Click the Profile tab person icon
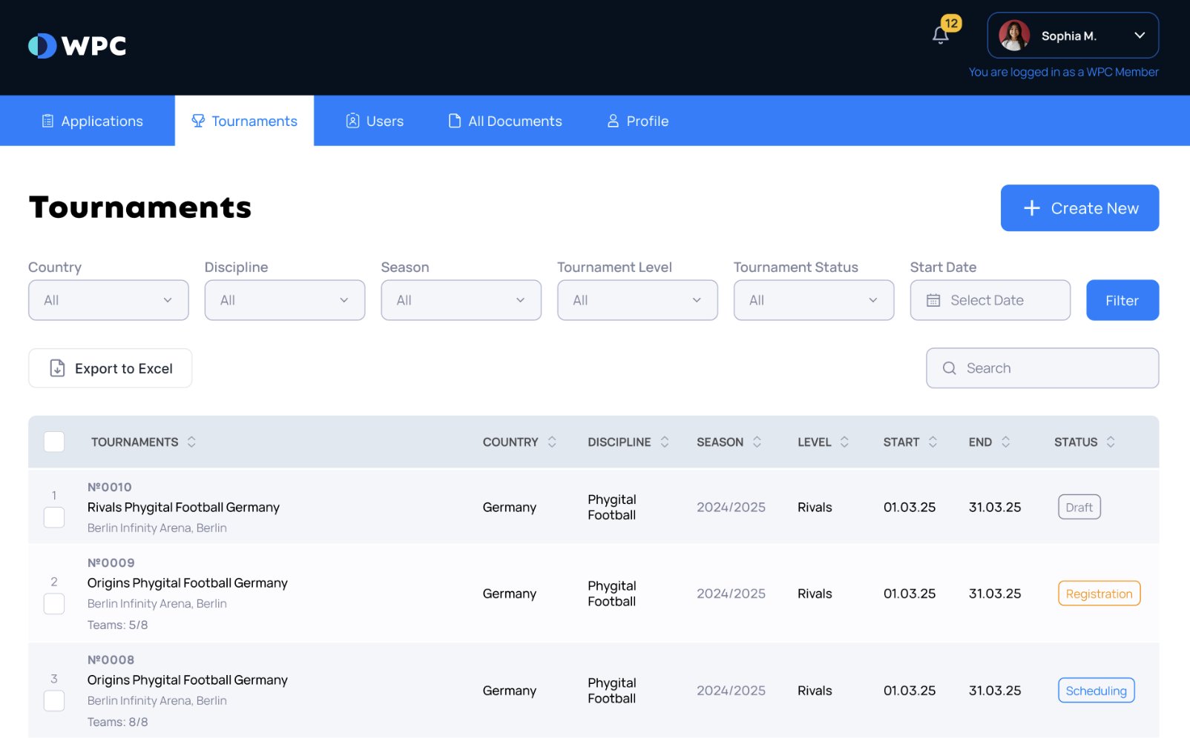This screenshot has width=1190, height=738. pos(613,121)
